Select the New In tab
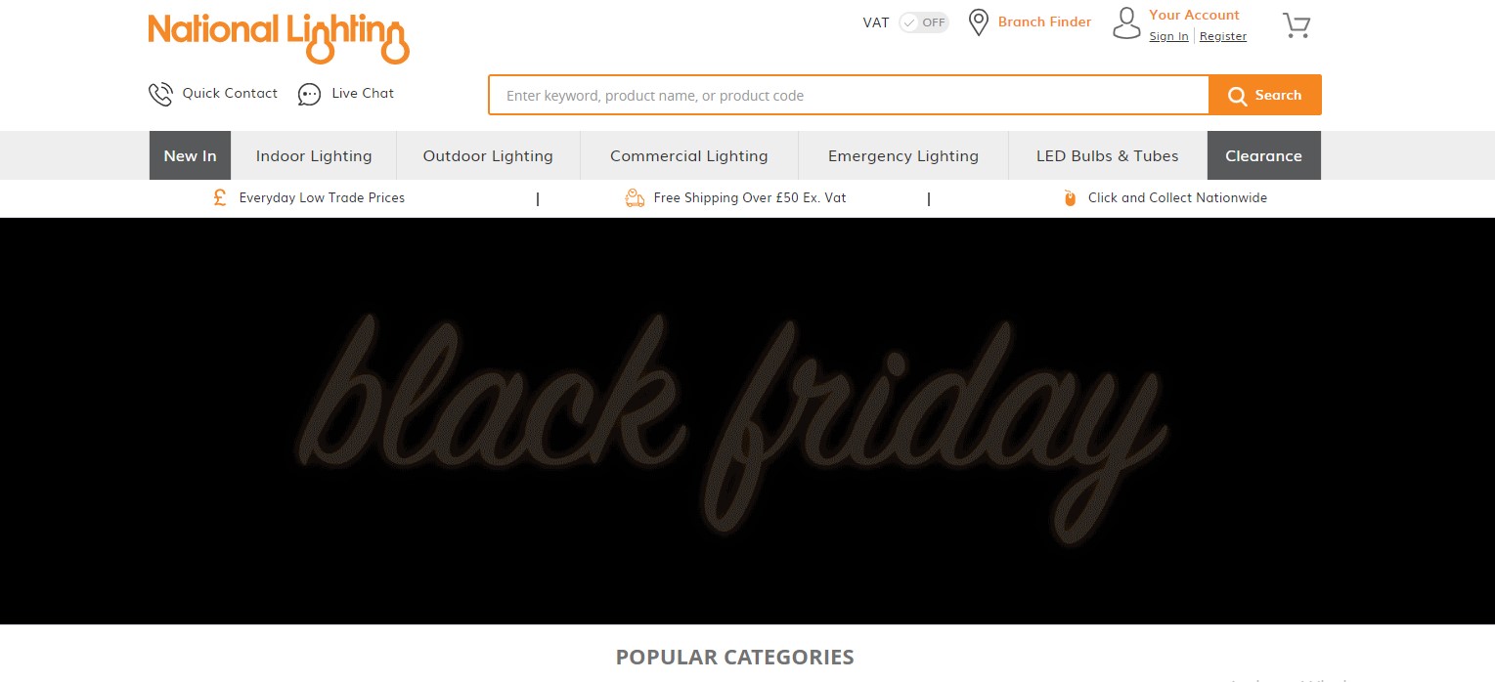This screenshot has height=682, width=1495. click(x=190, y=156)
